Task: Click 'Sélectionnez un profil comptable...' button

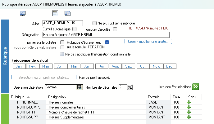Action: (44, 77)
